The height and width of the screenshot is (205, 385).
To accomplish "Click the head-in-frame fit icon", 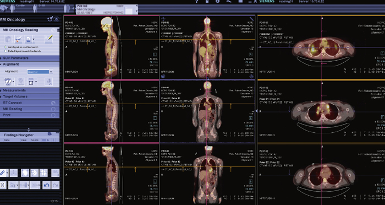I will 25,172.
